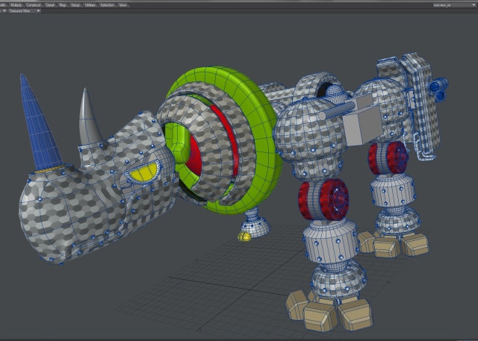Open the viewport type dropdown left of Textured Wire

click(3, 11)
